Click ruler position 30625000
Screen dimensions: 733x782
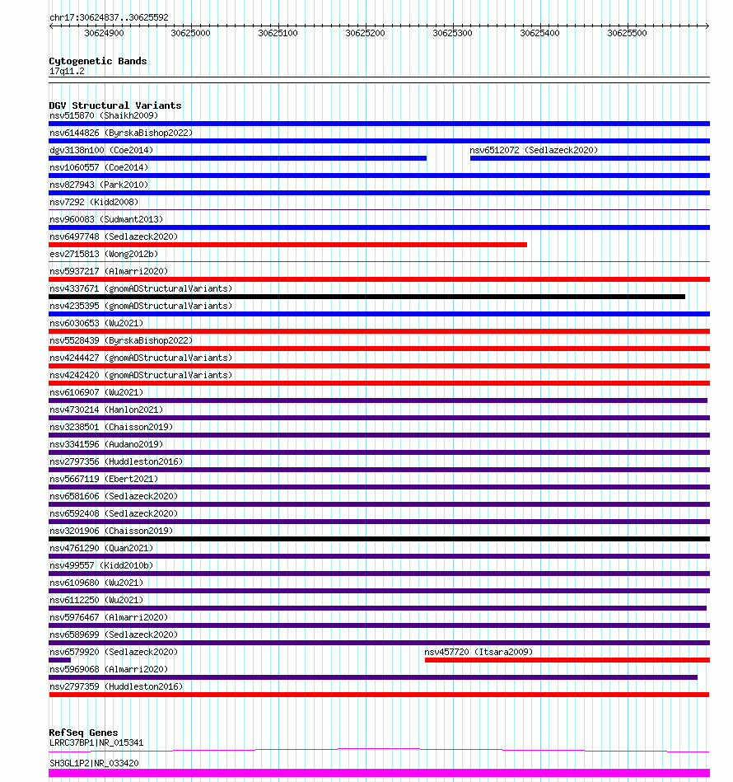[190, 33]
